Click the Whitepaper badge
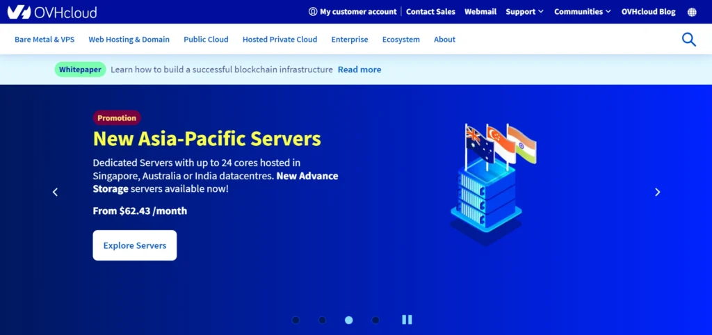Screen dimensions: 712x335 81,70
